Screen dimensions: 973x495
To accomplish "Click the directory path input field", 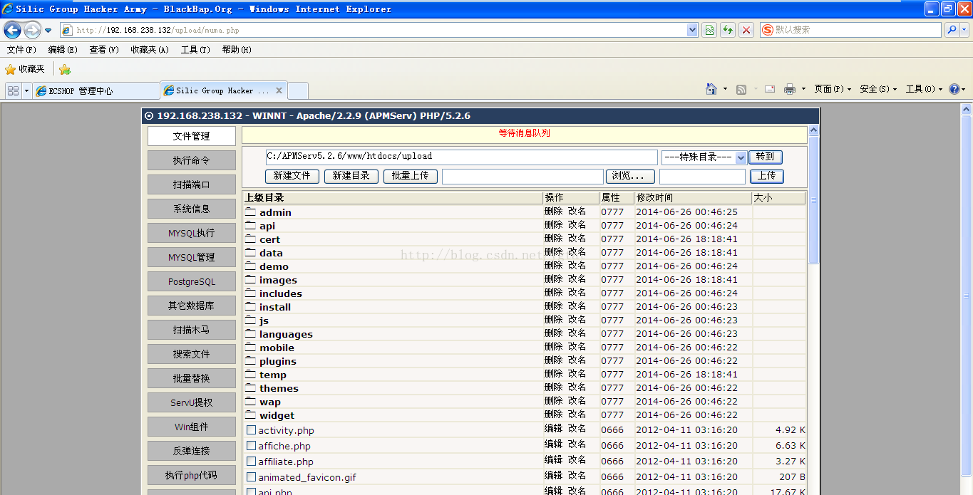I will [461, 157].
